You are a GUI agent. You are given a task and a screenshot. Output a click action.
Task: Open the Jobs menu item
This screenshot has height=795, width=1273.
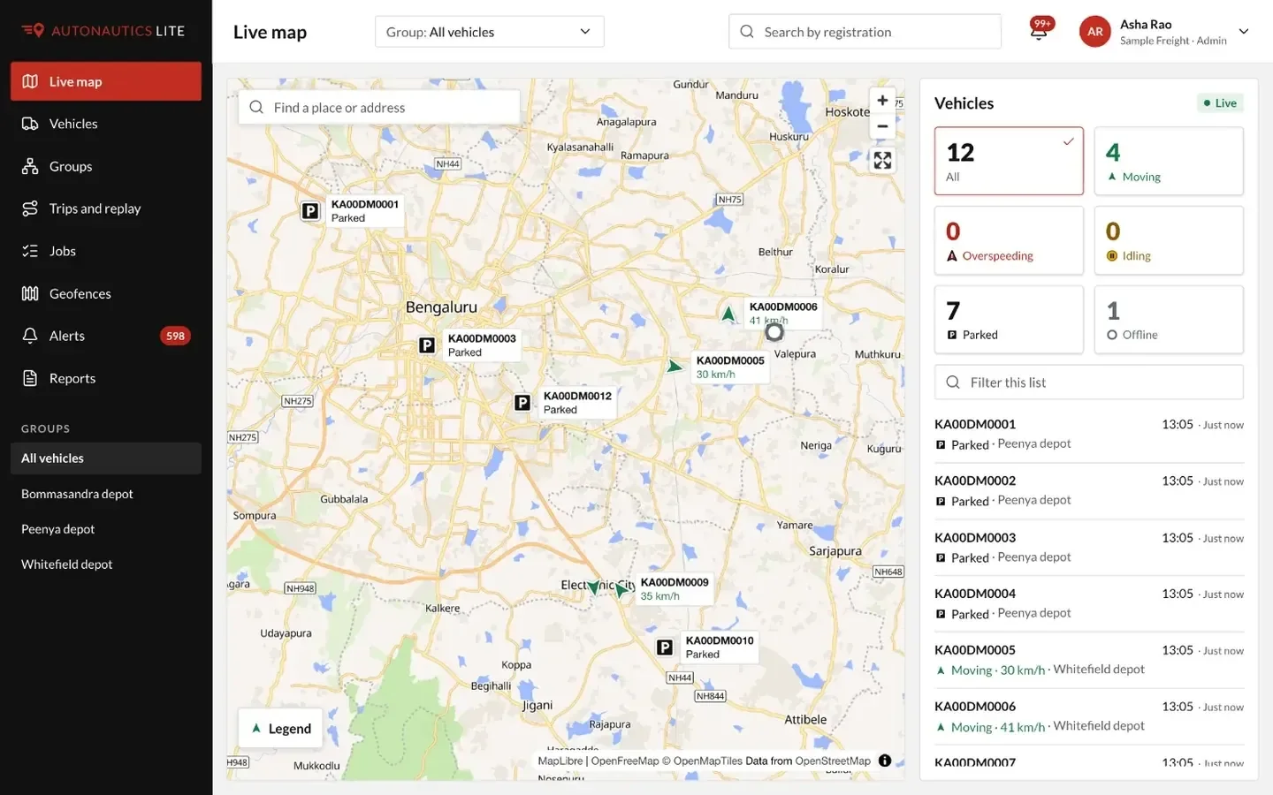[106, 251]
